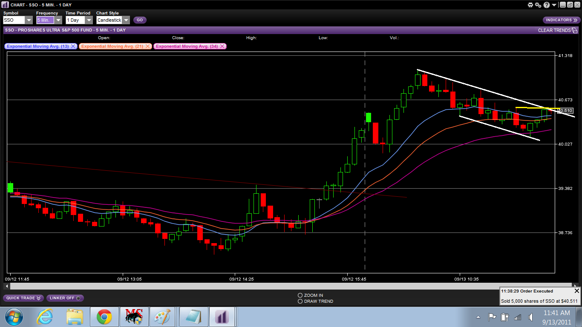
Task: Click the 40.510 current price label
Action: pyautogui.click(x=565, y=110)
